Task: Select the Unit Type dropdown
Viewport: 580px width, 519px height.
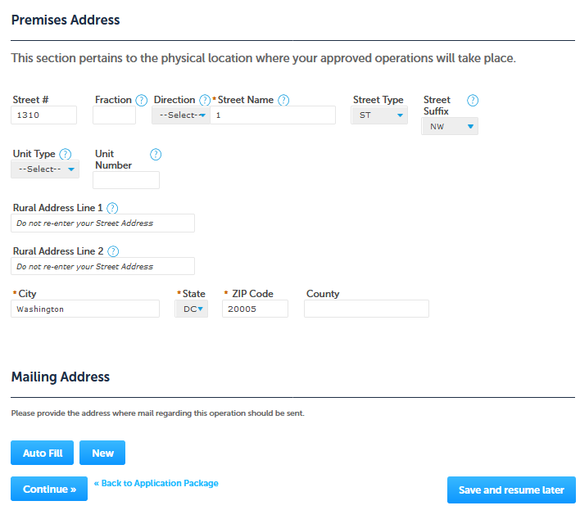Action: tap(45, 169)
